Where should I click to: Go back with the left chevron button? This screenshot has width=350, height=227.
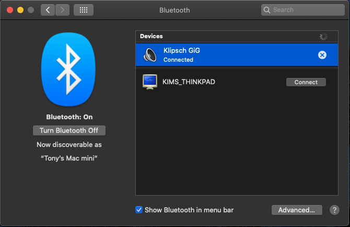coord(48,10)
